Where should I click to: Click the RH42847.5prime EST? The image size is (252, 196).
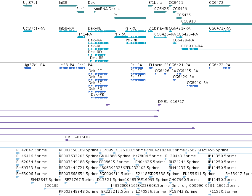pyautogui.click(x=18, y=153)
